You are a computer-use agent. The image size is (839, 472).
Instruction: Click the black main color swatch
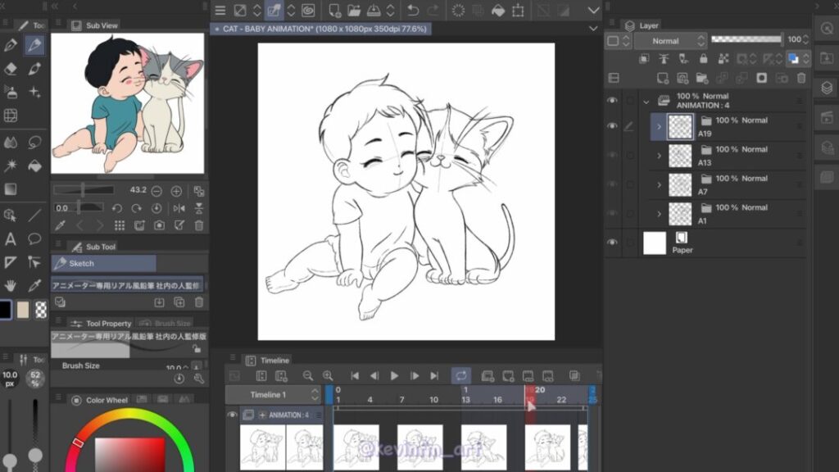[5, 310]
